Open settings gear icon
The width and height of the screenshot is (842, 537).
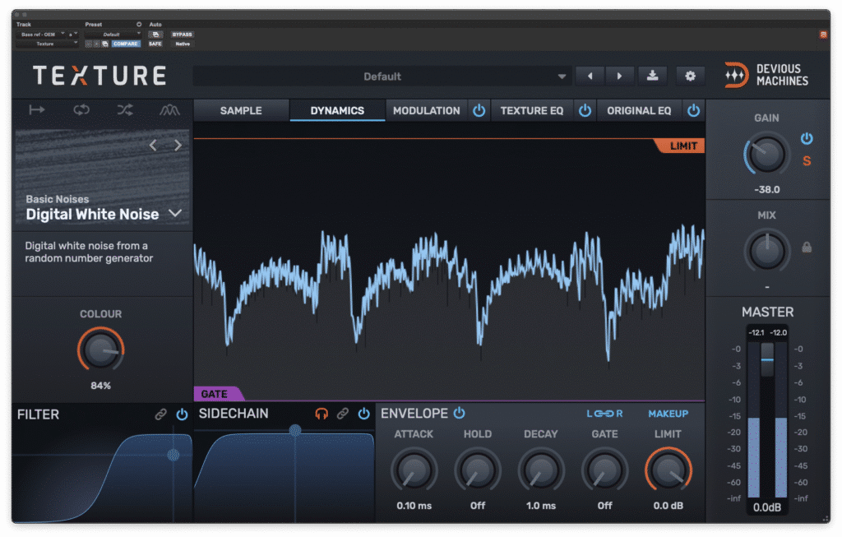(x=690, y=76)
